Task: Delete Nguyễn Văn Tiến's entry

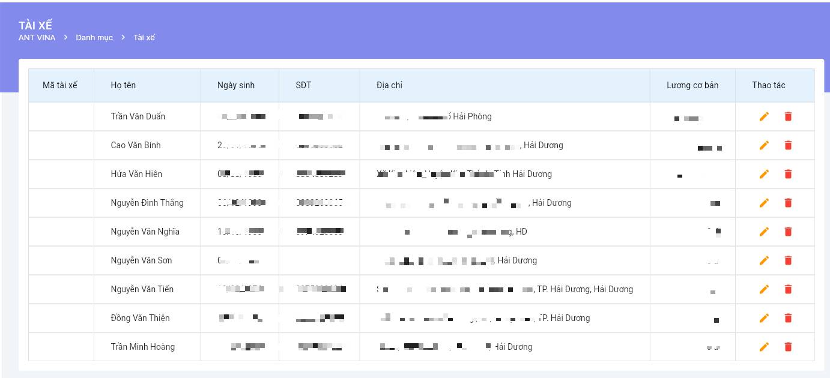Action: tap(788, 289)
